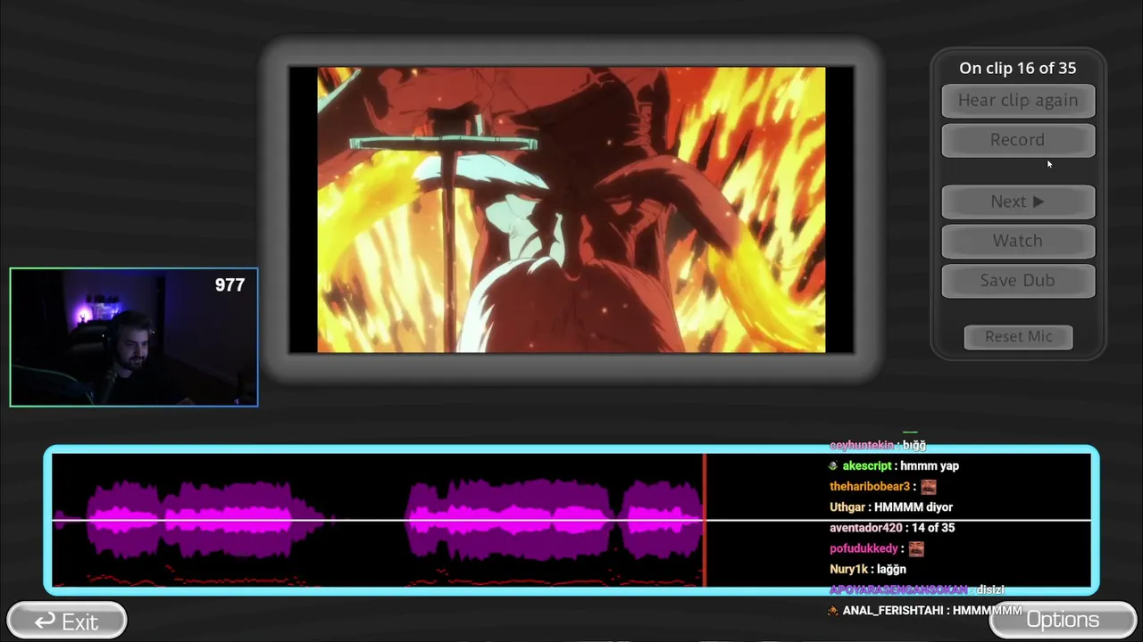Screen dimensions: 1143x642
Task: Exit the dubbing screen
Action: [67, 621]
